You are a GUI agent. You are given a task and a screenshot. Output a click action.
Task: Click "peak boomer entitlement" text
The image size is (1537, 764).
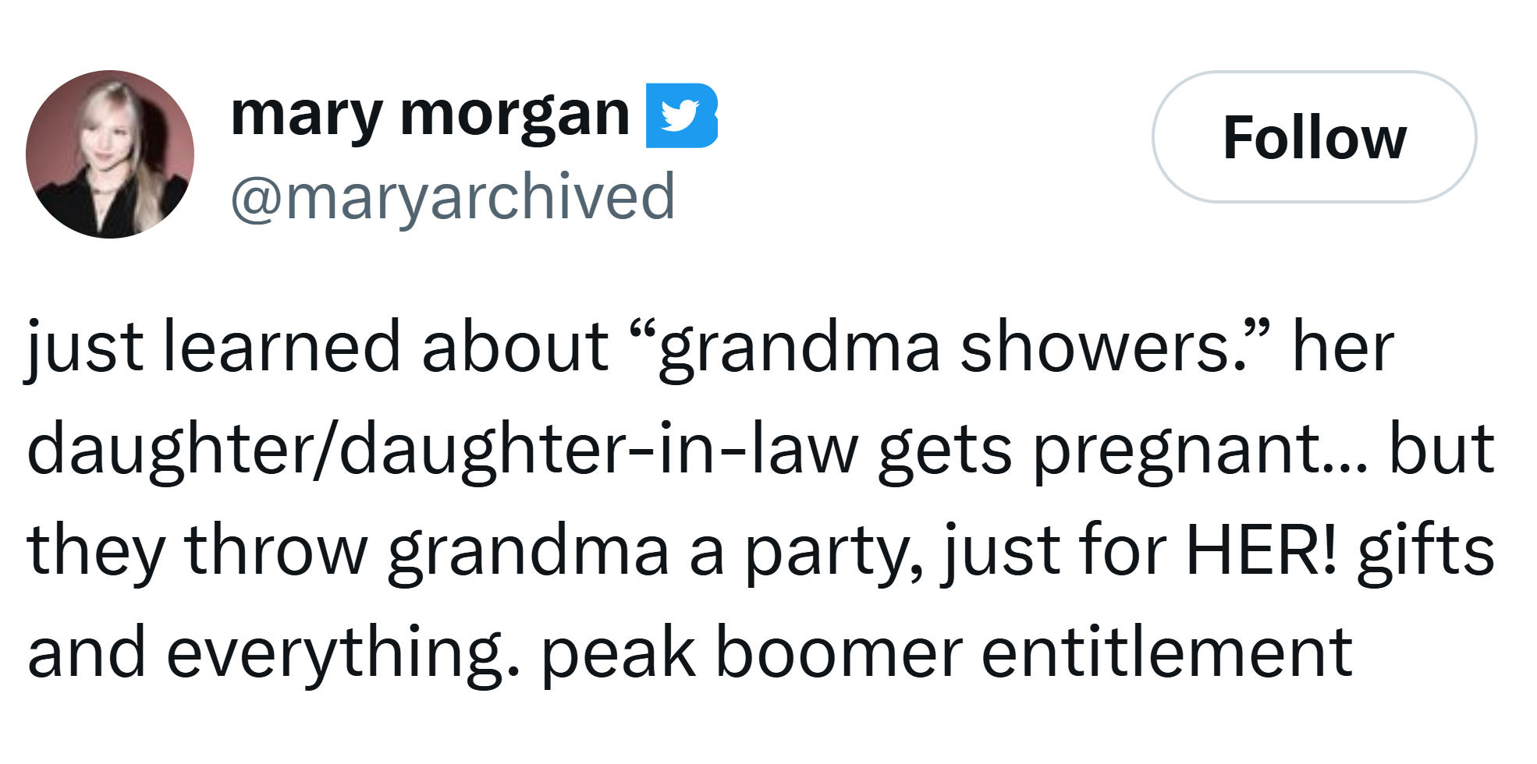(946, 653)
